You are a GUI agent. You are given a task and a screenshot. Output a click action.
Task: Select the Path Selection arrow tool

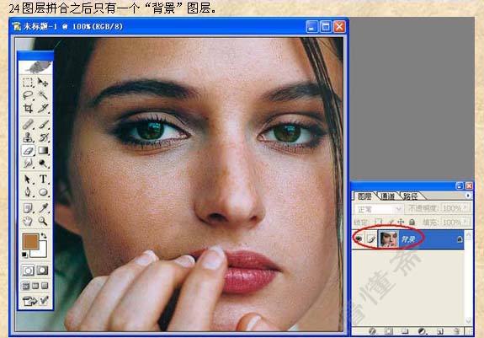[28, 180]
